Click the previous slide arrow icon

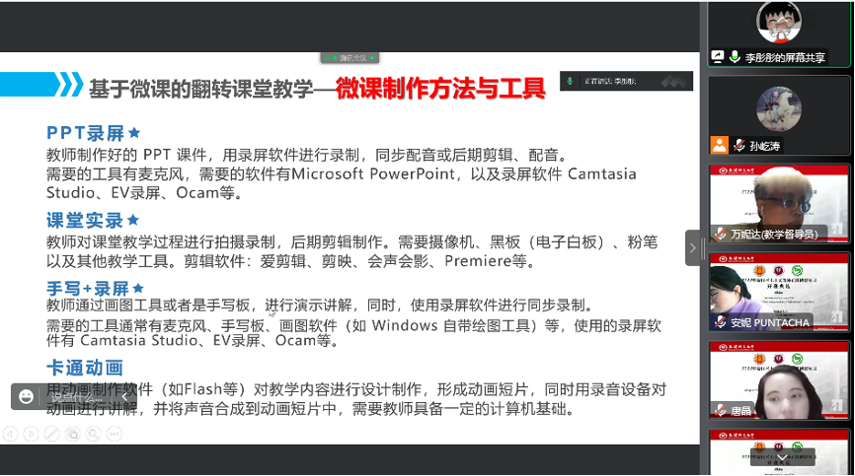point(10,433)
